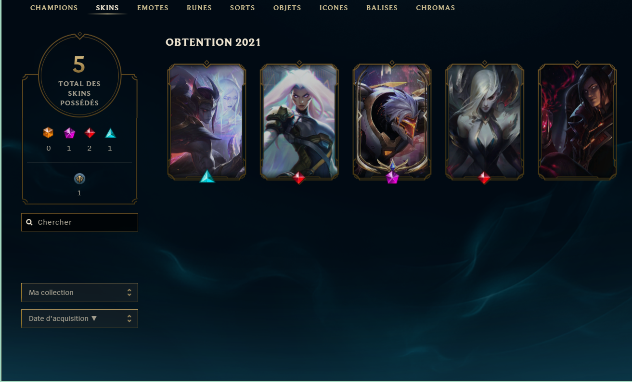Open the Date d'acquisition sort dropdown

click(x=79, y=318)
